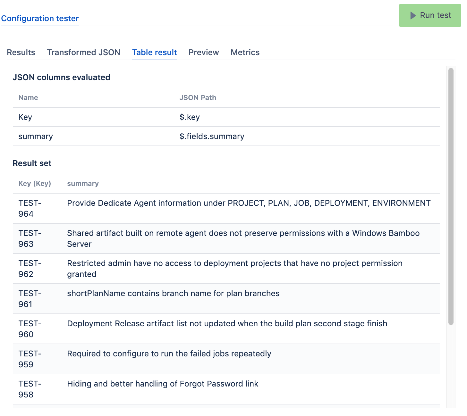Click the TEST-959 failed jobs summary
The width and height of the screenshot is (467, 416).
tap(169, 354)
